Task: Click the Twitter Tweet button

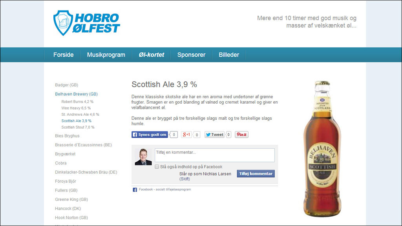Action: pos(214,135)
